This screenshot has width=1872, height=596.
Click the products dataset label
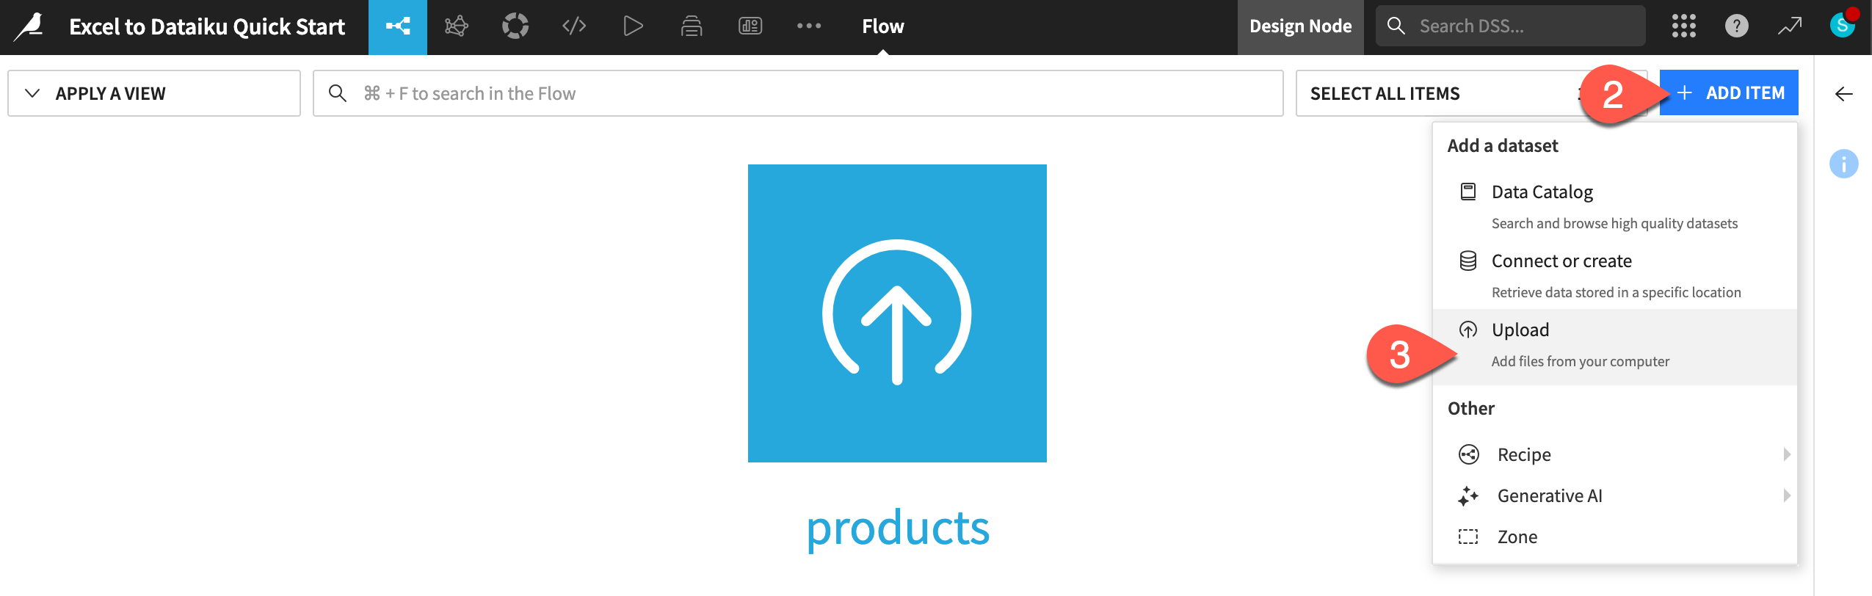pos(898,528)
